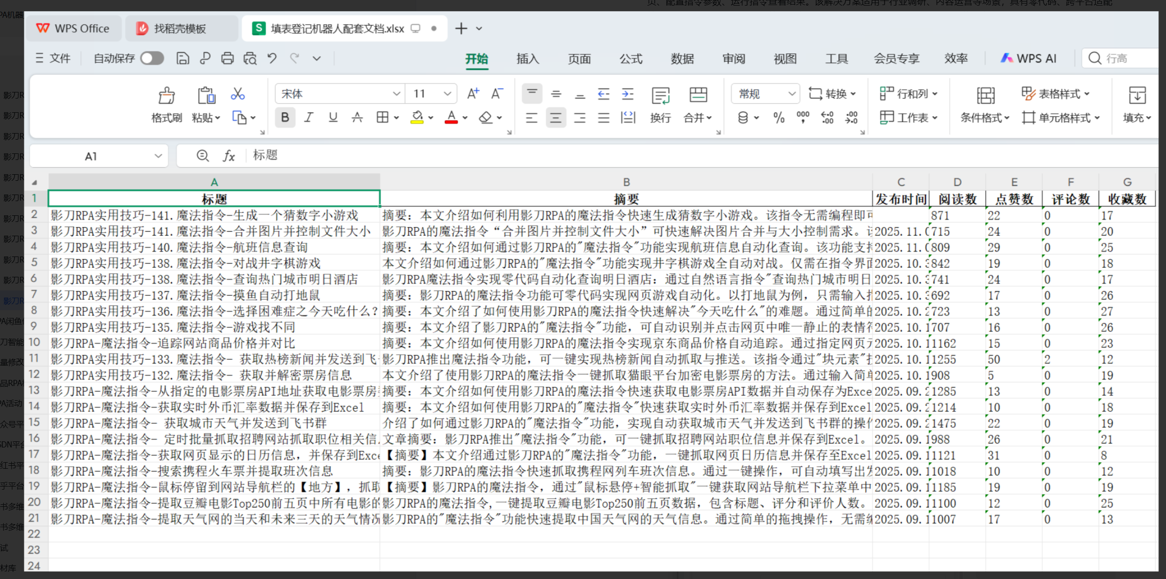The image size is (1166, 579).
Task: Toggle the 自动保存 (AutoSave) switch
Action: pyautogui.click(x=151, y=58)
